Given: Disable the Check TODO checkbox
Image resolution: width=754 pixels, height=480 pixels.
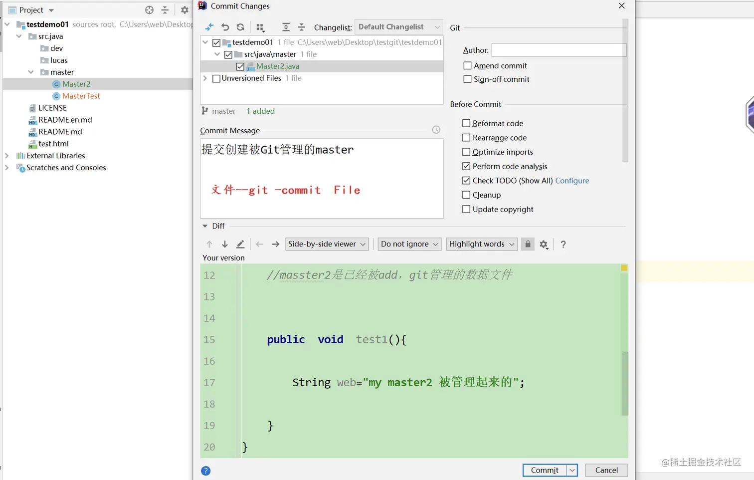Looking at the screenshot, I should [466, 181].
